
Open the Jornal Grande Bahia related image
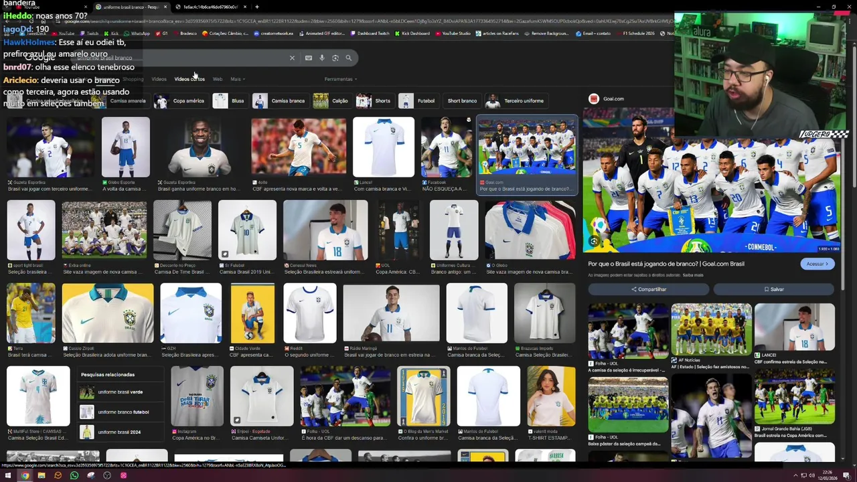[795, 396]
